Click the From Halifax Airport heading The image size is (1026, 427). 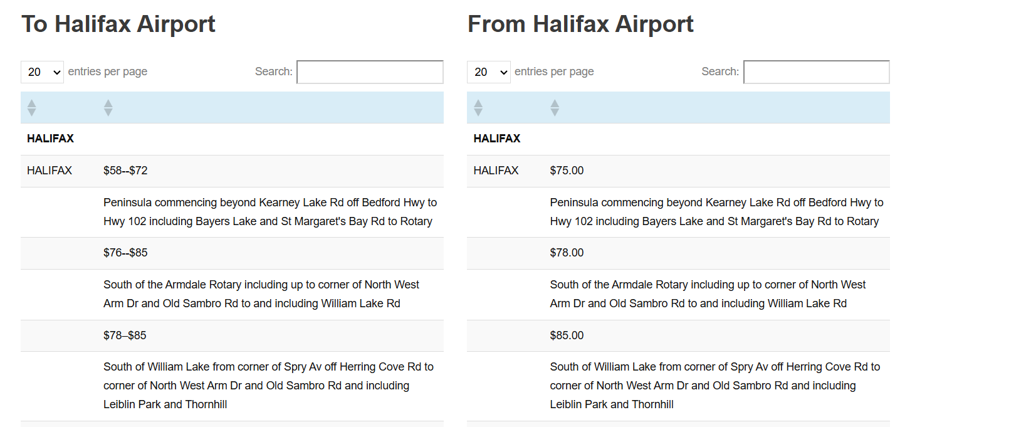(x=580, y=24)
